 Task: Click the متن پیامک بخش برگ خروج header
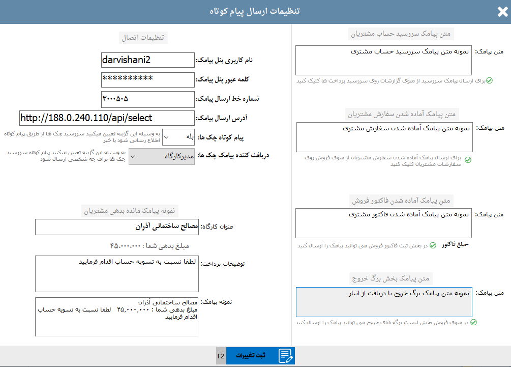coord(390,278)
